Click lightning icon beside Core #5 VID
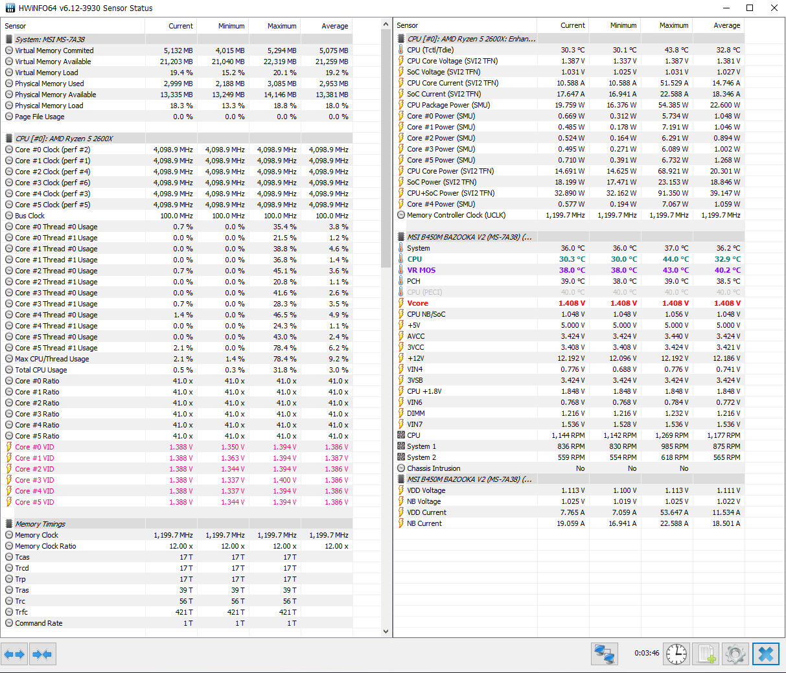Image resolution: width=786 pixels, height=673 pixels. coord(9,502)
